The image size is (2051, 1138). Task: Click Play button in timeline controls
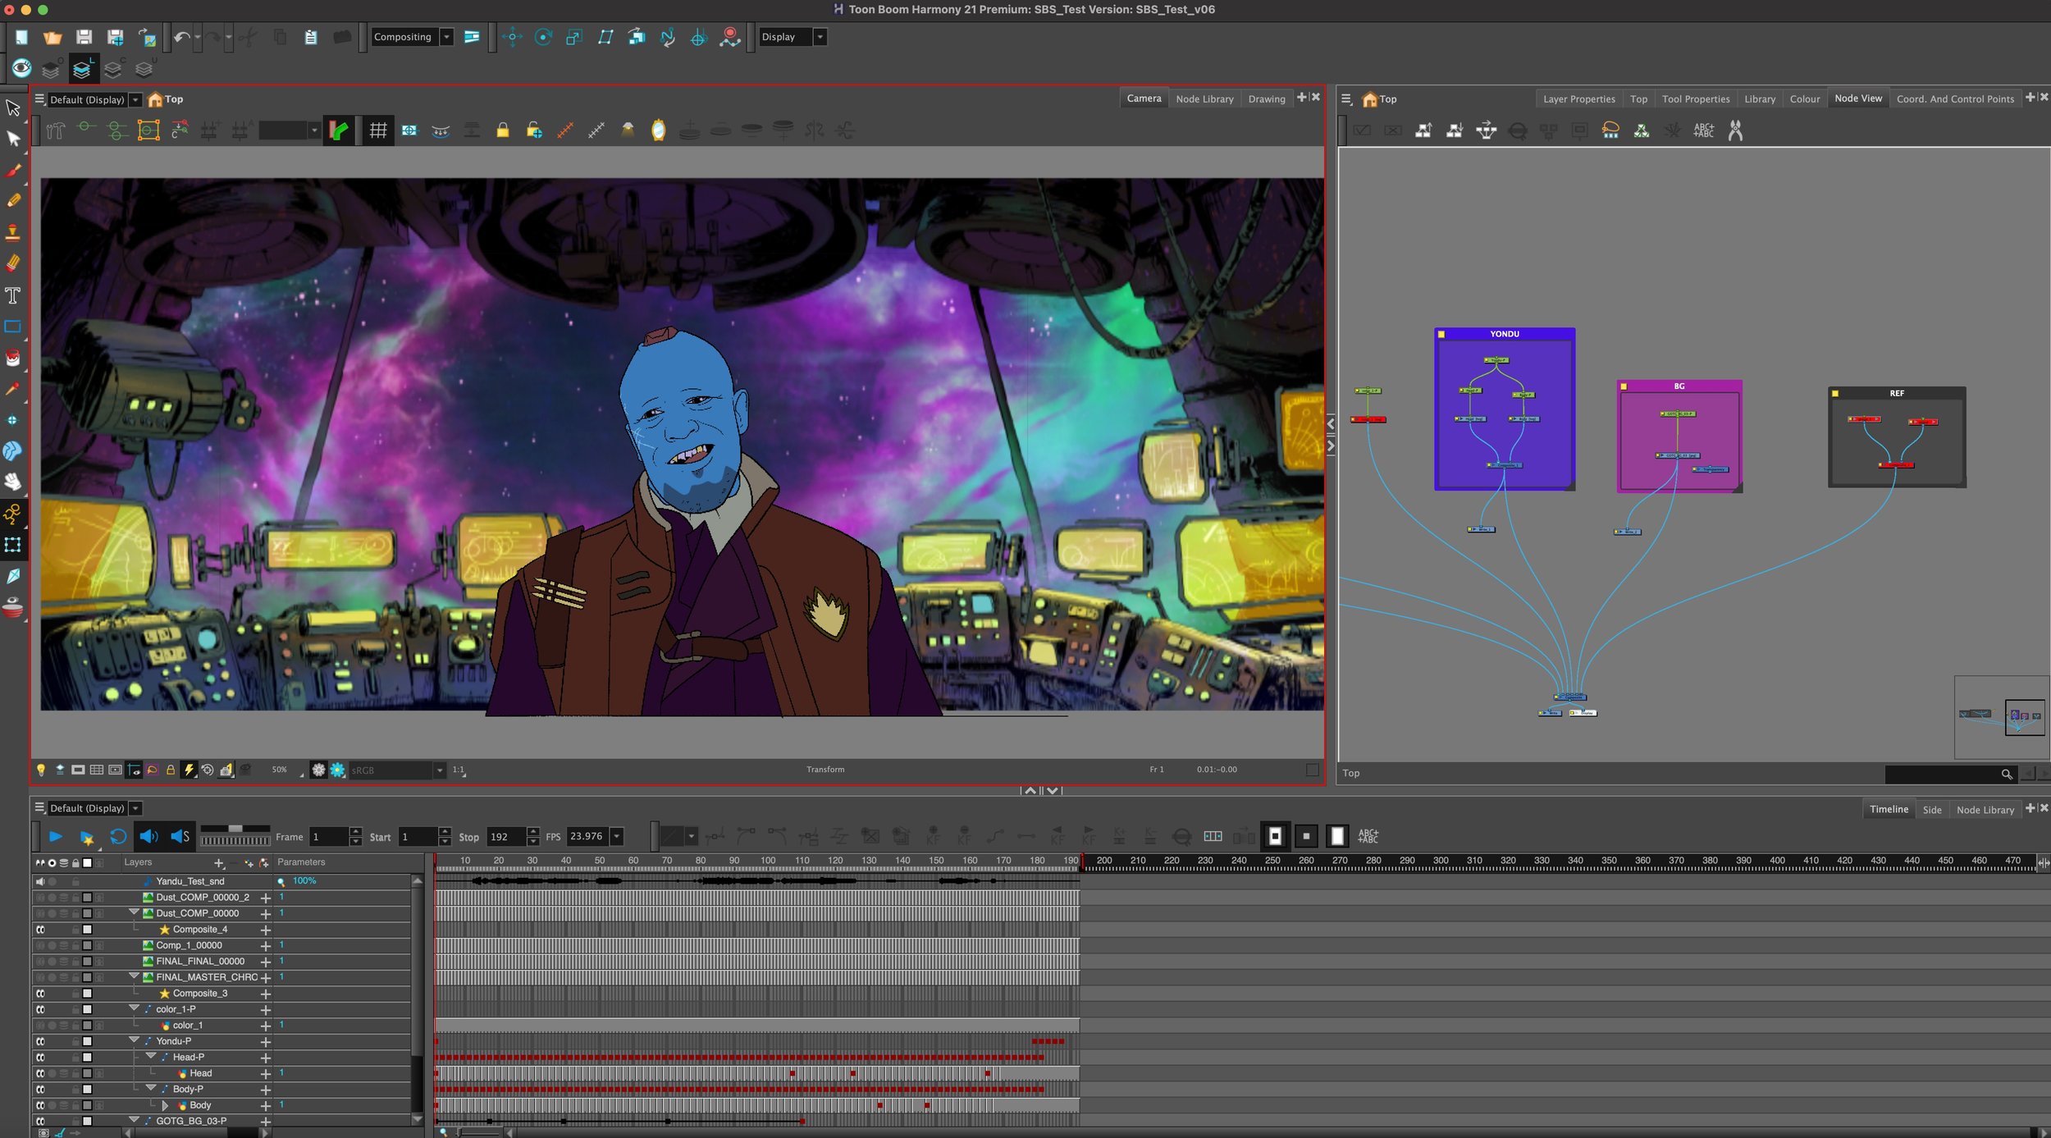pyautogui.click(x=55, y=837)
